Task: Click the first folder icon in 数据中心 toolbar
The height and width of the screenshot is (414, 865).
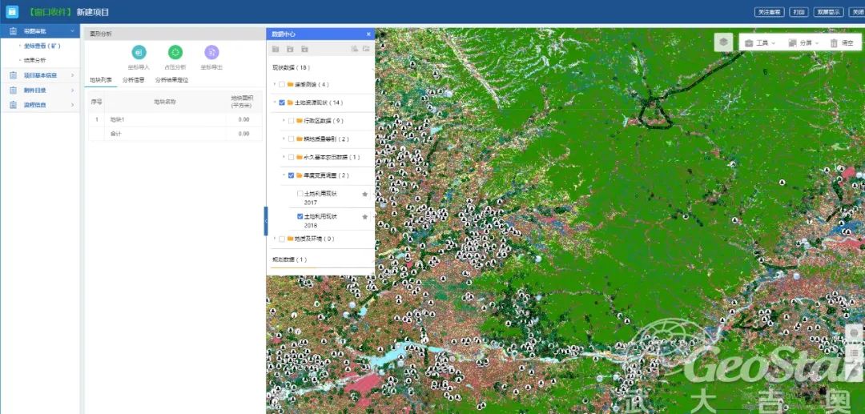Action: pyautogui.click(x=276, y=50)
